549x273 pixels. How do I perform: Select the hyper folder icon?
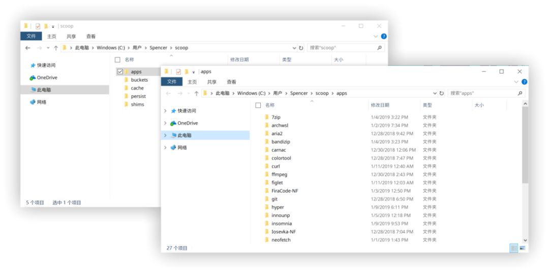pyautogui.click(x=267, y=207)
